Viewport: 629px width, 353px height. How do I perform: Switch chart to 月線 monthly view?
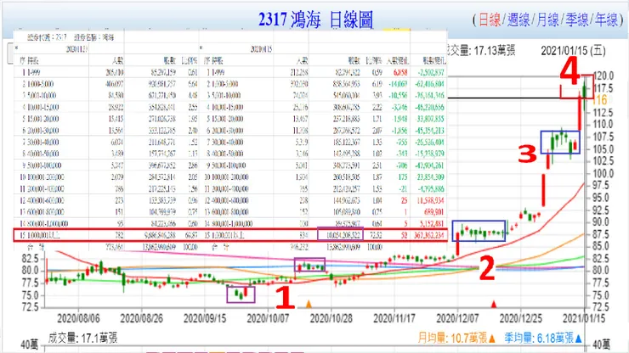pos(547,20)
